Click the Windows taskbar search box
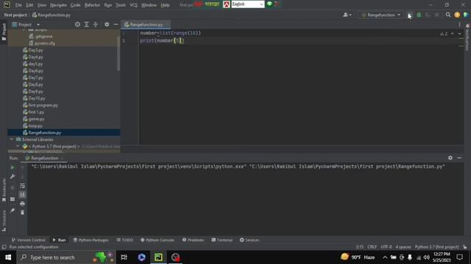The height and width of the screenshot is (264, 471). click(66, 257)
